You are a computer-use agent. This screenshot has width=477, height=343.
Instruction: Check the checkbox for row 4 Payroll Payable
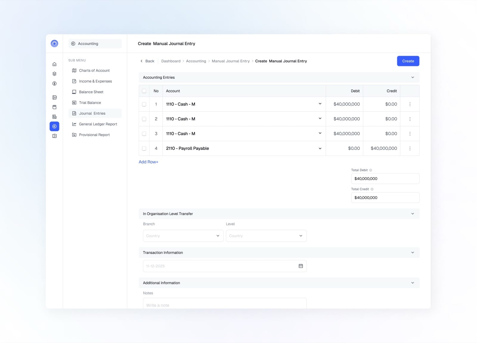144,148
